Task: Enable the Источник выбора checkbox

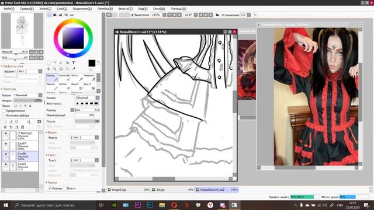Action: (4, 116)
